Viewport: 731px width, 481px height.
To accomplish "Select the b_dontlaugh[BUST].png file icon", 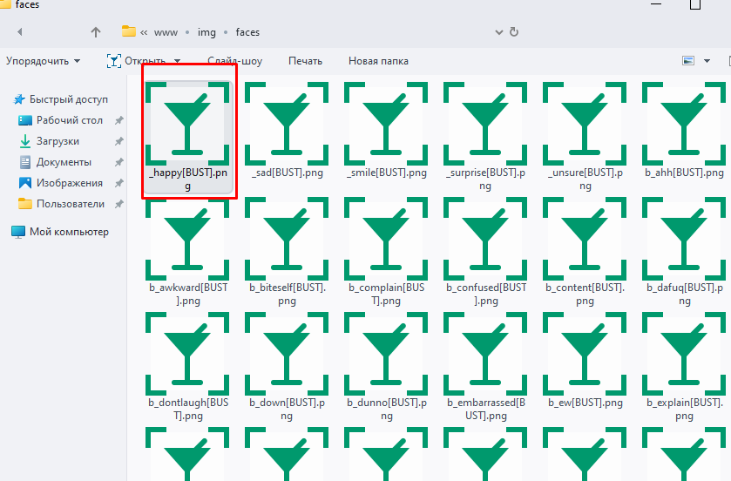I will click(187, 355).
